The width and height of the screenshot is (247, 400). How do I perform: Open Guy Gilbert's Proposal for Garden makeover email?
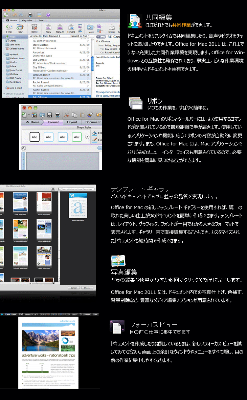pyautogui.click(x=61, y=69)
